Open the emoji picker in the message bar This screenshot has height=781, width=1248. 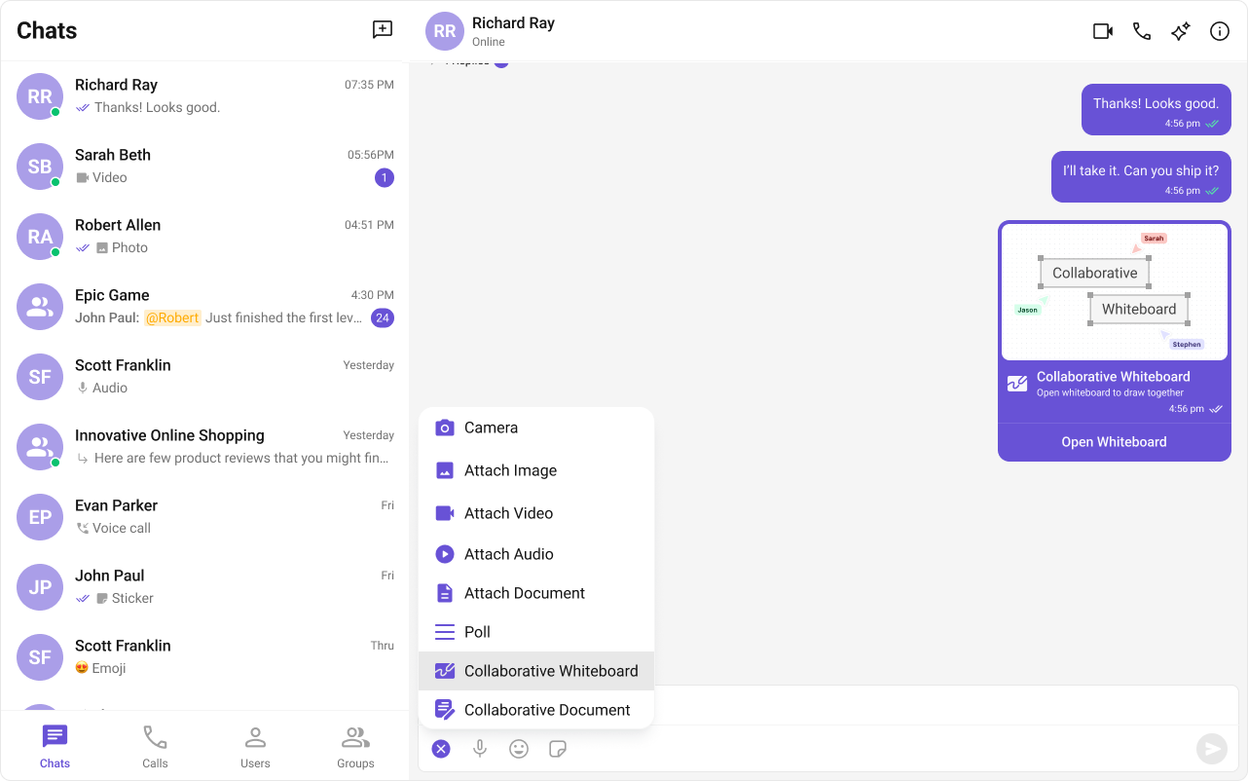pyautogui.click(x=519, y=748)
